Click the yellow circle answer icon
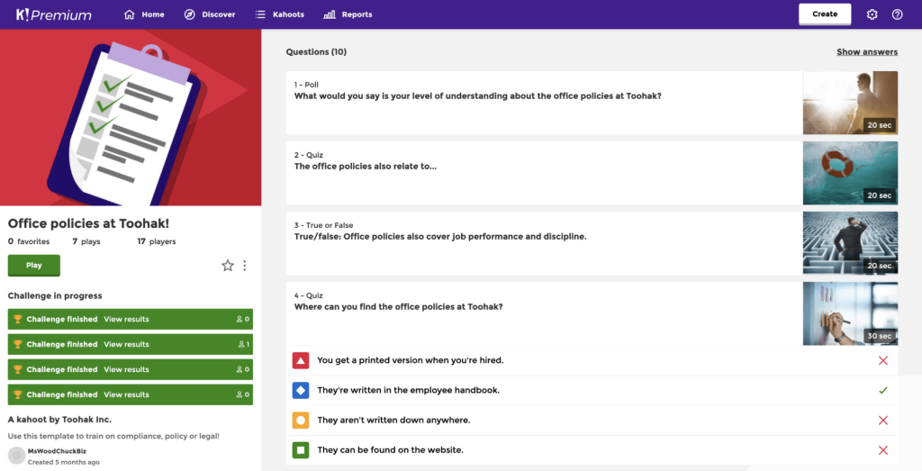Screen dimensions: 922x471 tap(301, 421)
